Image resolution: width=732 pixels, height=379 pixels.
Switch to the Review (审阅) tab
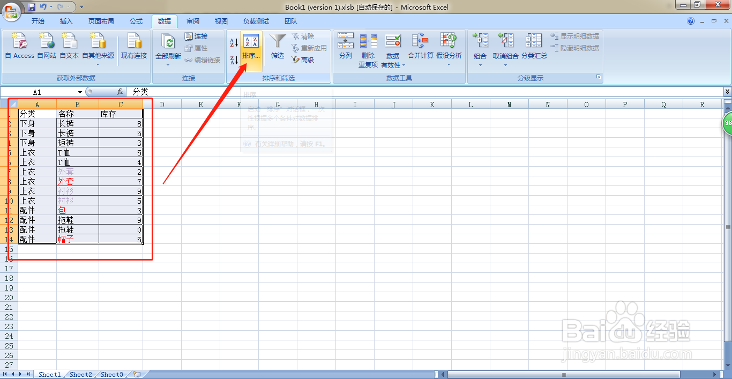click(193, 21)
